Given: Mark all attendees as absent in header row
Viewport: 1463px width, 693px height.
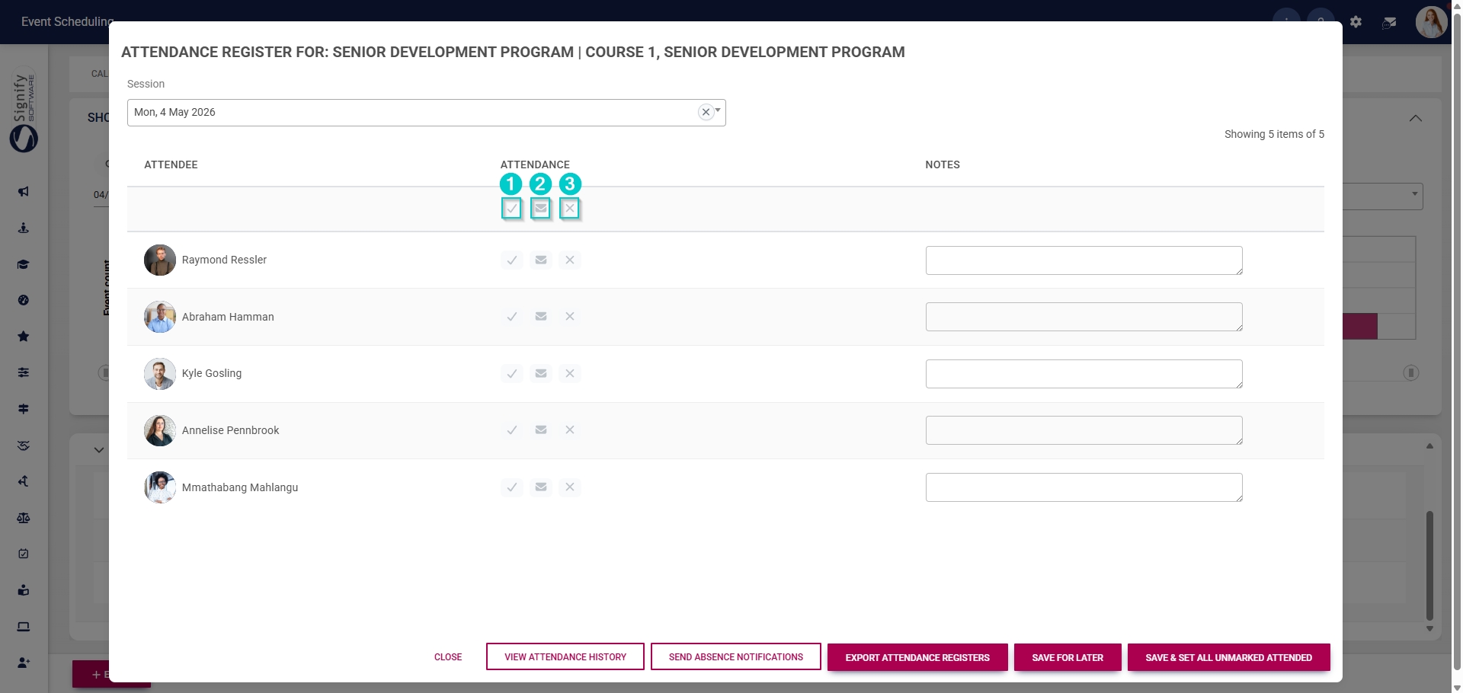Looking at the screenshot, I should click(x=570, y=208).
